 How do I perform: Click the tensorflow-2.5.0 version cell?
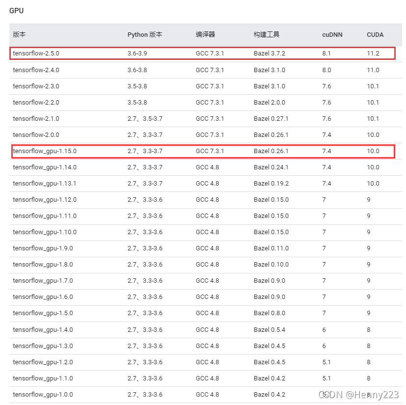click(36, 54)
